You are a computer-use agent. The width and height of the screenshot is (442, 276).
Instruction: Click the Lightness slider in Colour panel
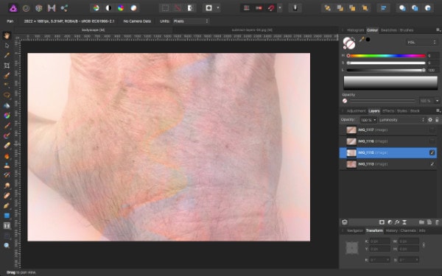pos(387,70)
